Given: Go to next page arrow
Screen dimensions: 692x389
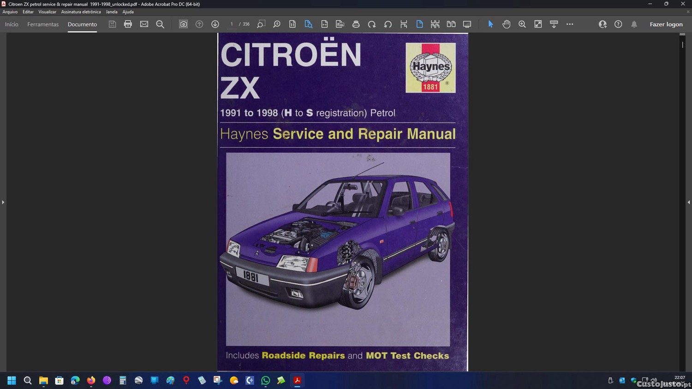Looking at the screenshot, I should [215, 24].
